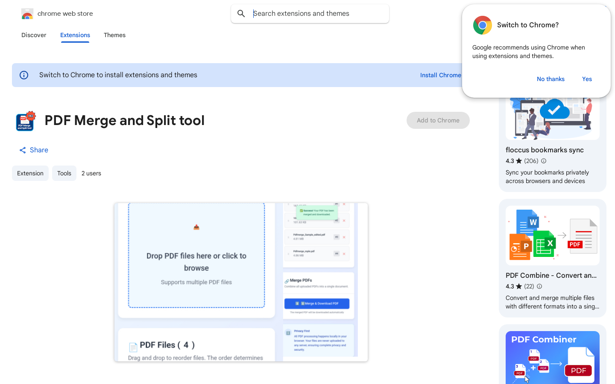Open the floccus bookmarks sync card image
This screenshot has width=615, height=384.
tap(553, 119)
